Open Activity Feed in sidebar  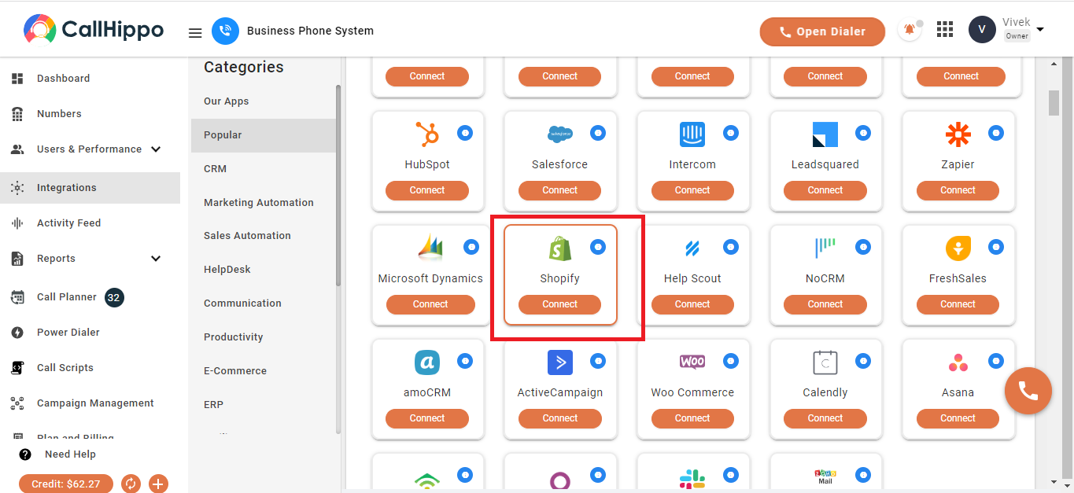90,223
